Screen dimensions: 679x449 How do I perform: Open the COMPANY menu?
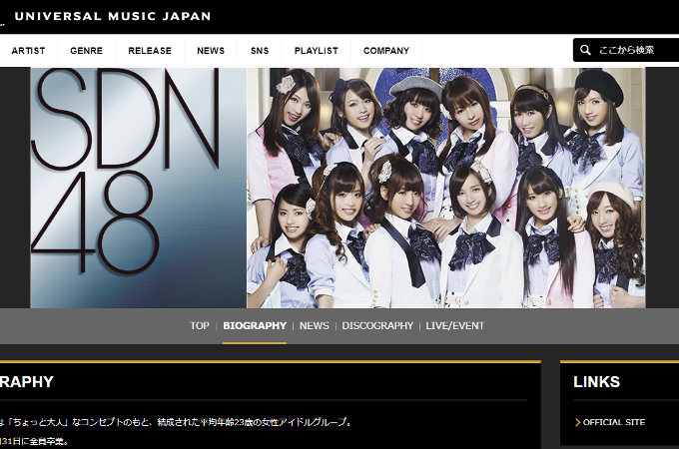pos(386,51)
